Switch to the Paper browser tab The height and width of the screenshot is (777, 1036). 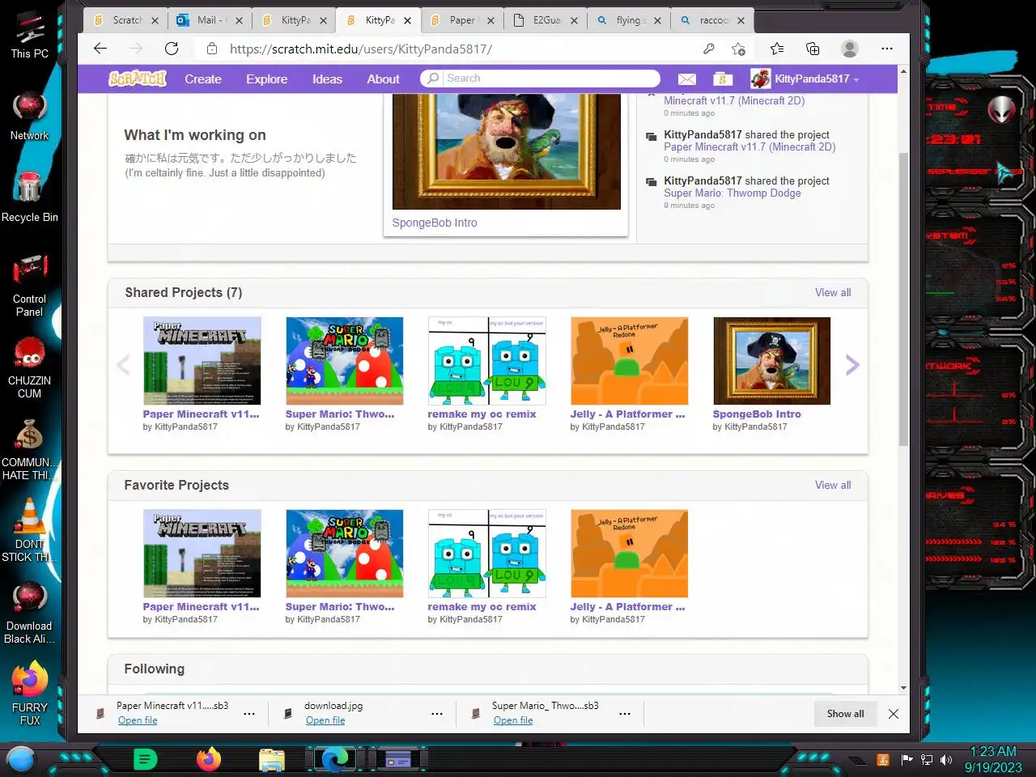pyautogui.click(x=461, y=20)
